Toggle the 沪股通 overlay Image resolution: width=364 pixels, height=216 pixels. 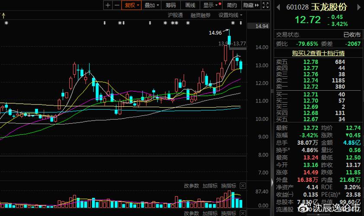click(175, 15)
